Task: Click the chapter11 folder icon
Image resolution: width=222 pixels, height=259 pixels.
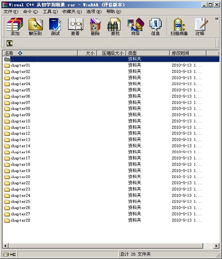Action: click(7, 127)
